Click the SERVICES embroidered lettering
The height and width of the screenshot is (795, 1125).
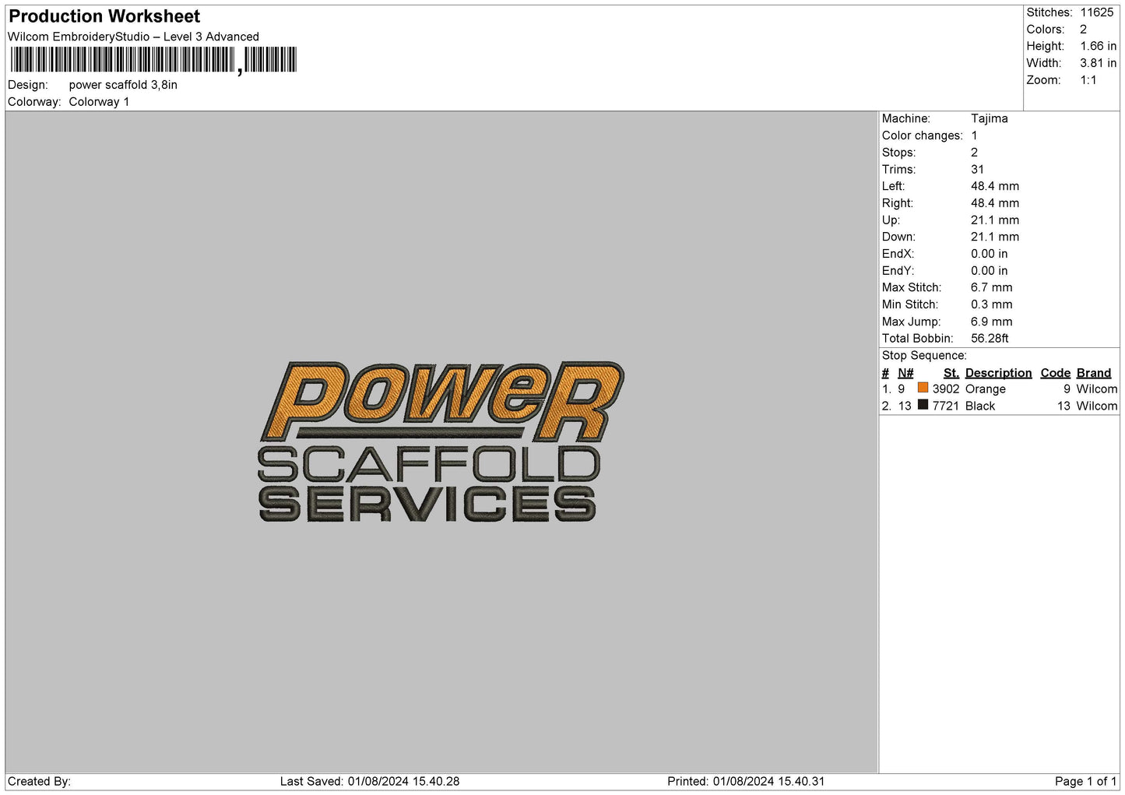427,504
